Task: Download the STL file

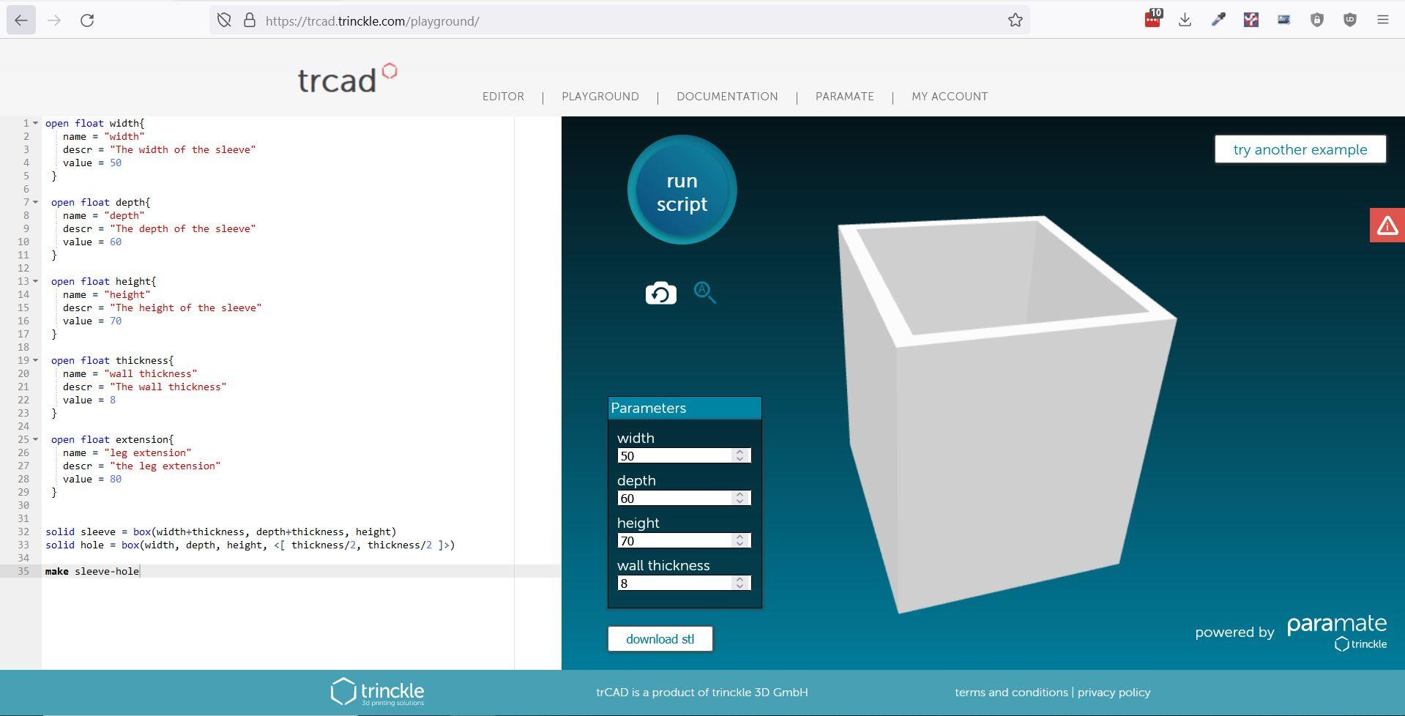Action: tap(659, 638)
